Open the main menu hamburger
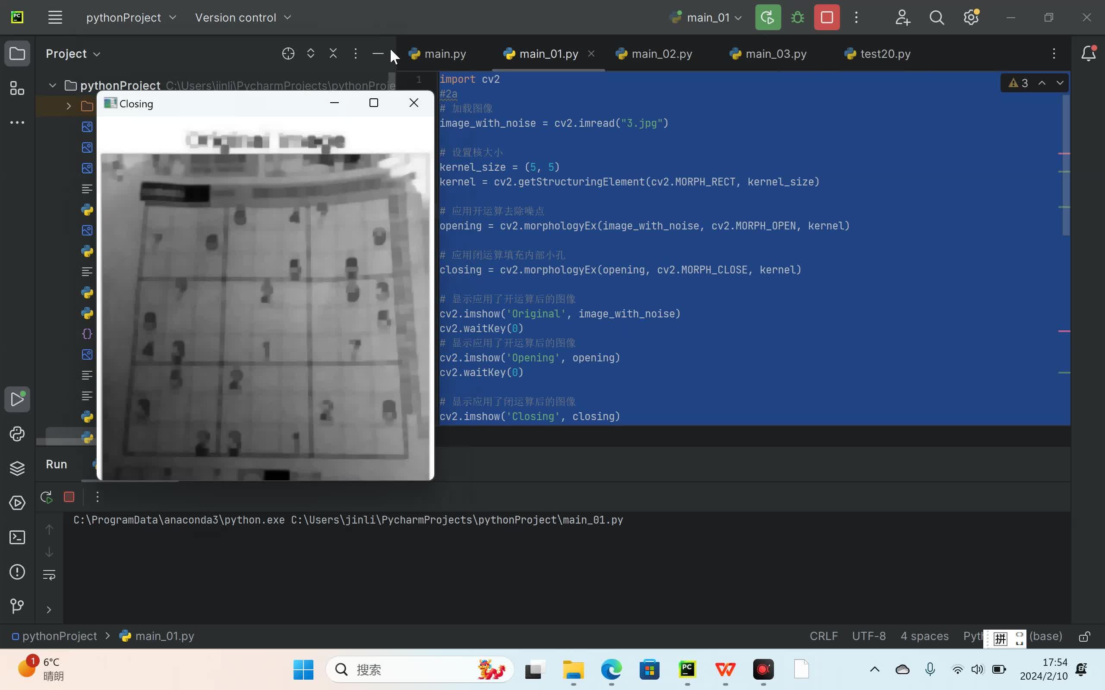1105x690 pixels. pyautogui.click(x=55, y=17)
